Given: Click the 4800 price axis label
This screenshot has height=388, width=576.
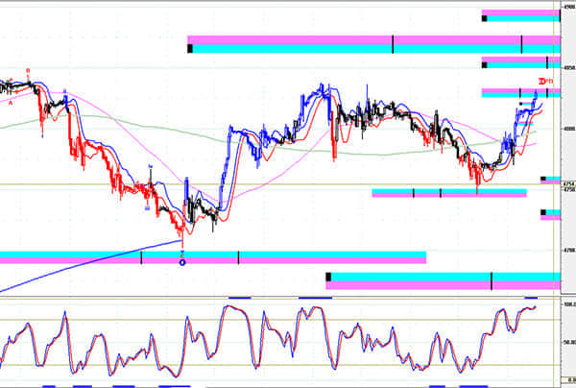Looking at the screenshot, I should coord(568,129).
